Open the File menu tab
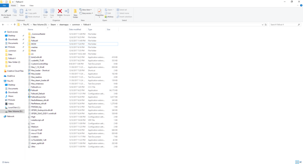The image size is (303, 164). click(x=4, y=5)
